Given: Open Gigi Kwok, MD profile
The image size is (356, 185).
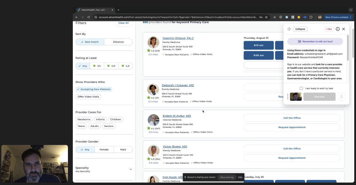Looking at the screenshot, I should click(172, 177).
